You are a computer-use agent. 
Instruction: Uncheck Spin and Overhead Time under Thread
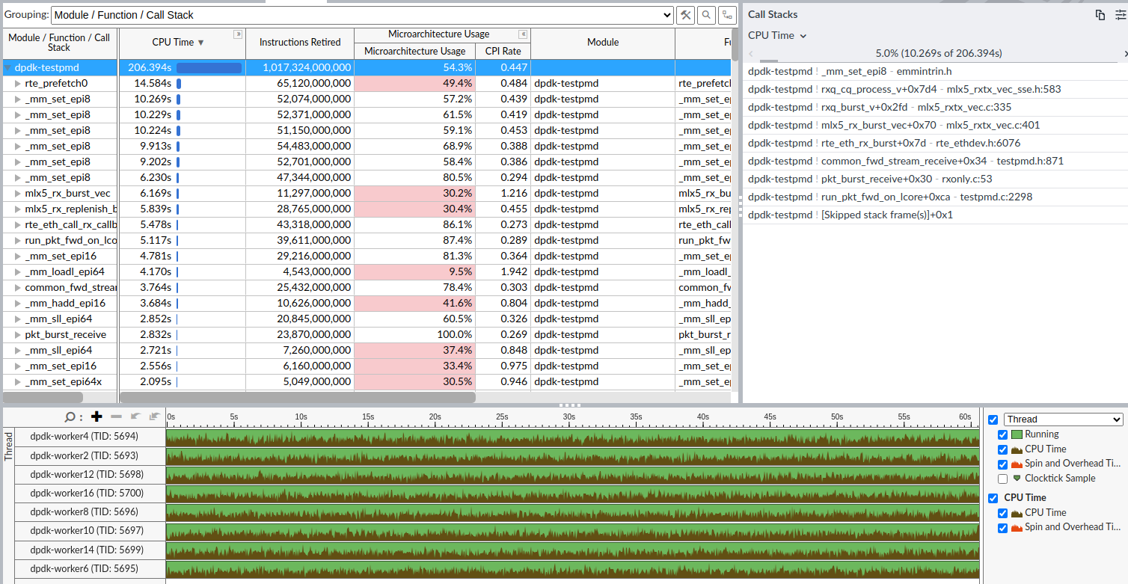pyautogui.click(x=1003, y=464)
